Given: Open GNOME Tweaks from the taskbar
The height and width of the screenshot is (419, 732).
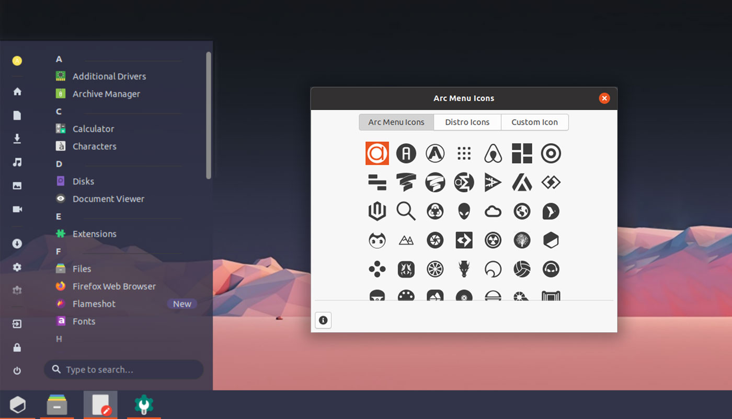Looking at the screenshot, I should click(x=144, y=404).
